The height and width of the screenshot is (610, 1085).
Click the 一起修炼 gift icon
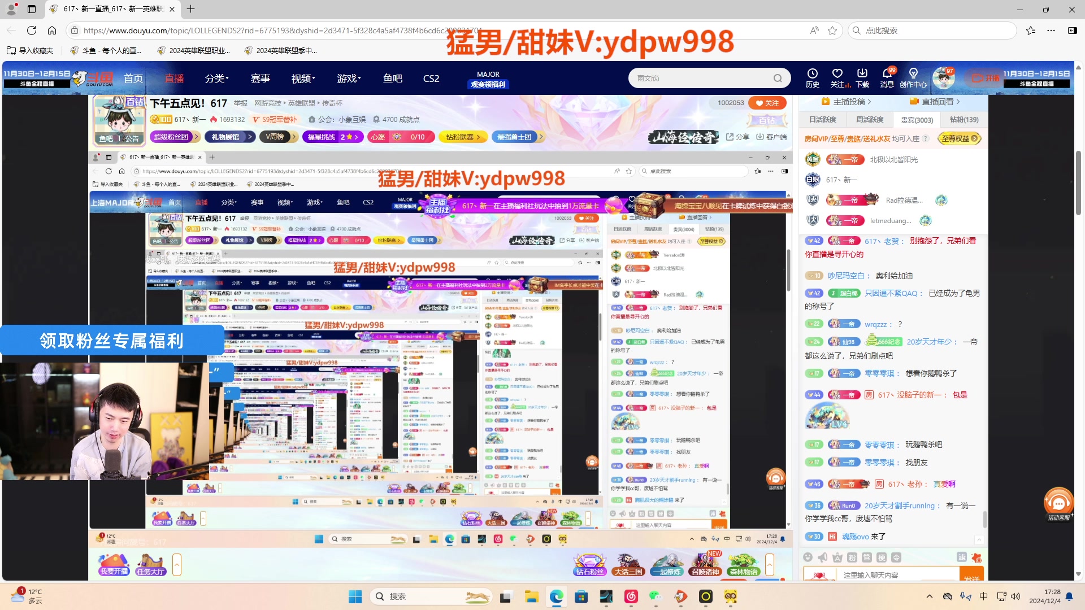pyautogui.click(x=667, y=564)
